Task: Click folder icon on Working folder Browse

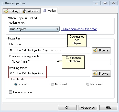Action: (x=95, y=74)
